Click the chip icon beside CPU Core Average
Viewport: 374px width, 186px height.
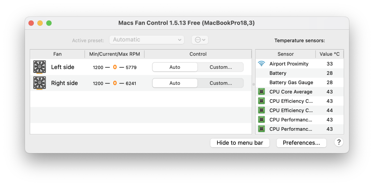[x=262, y=91]
